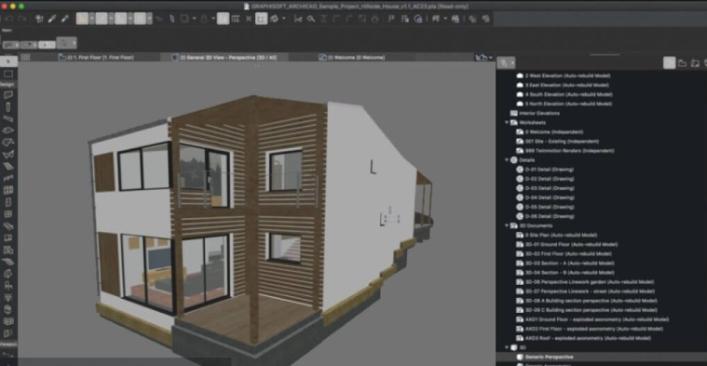Select the Door tool in Design toolbox
The width and height of the screenshot is (707, 366).
click(x=8, y=202)
